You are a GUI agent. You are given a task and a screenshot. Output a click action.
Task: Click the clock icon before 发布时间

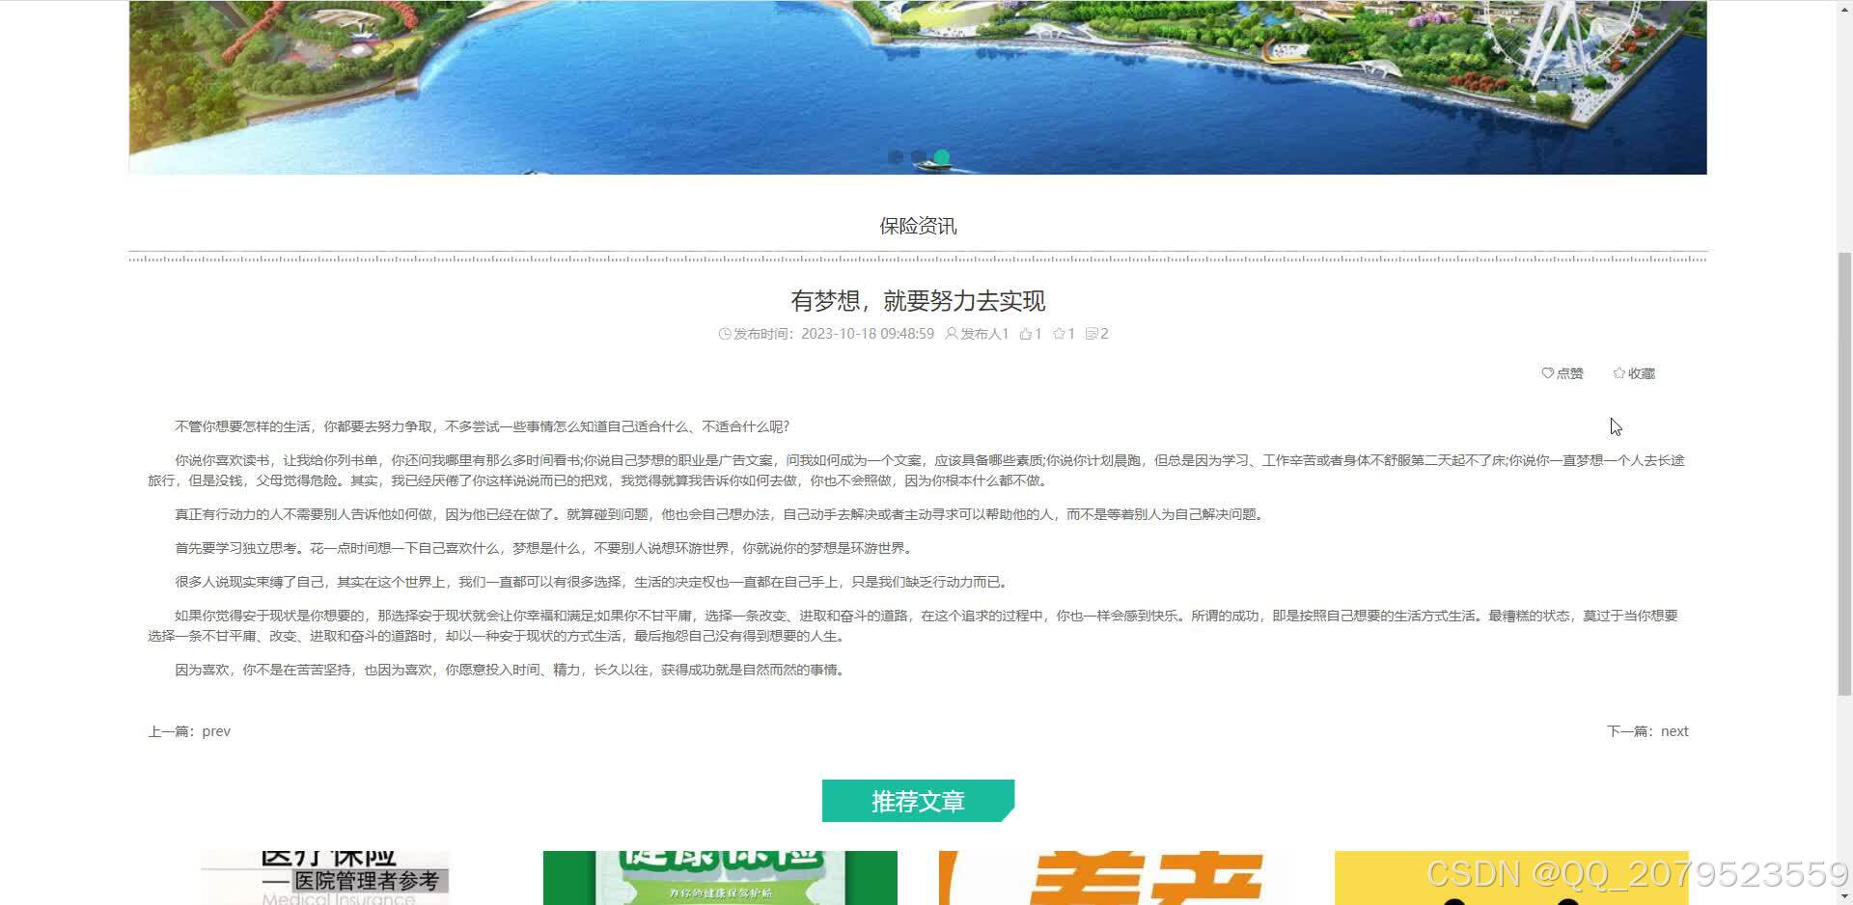tap(725, 333)
